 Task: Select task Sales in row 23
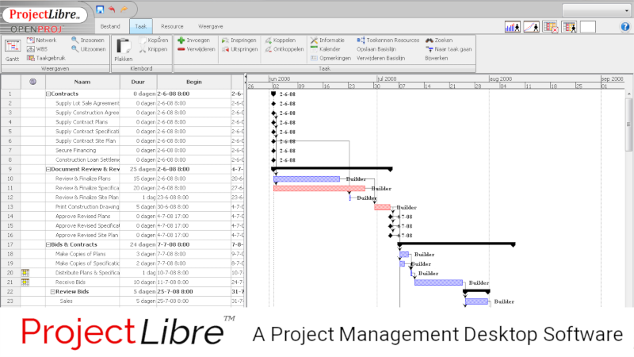(x=66, y=301)
